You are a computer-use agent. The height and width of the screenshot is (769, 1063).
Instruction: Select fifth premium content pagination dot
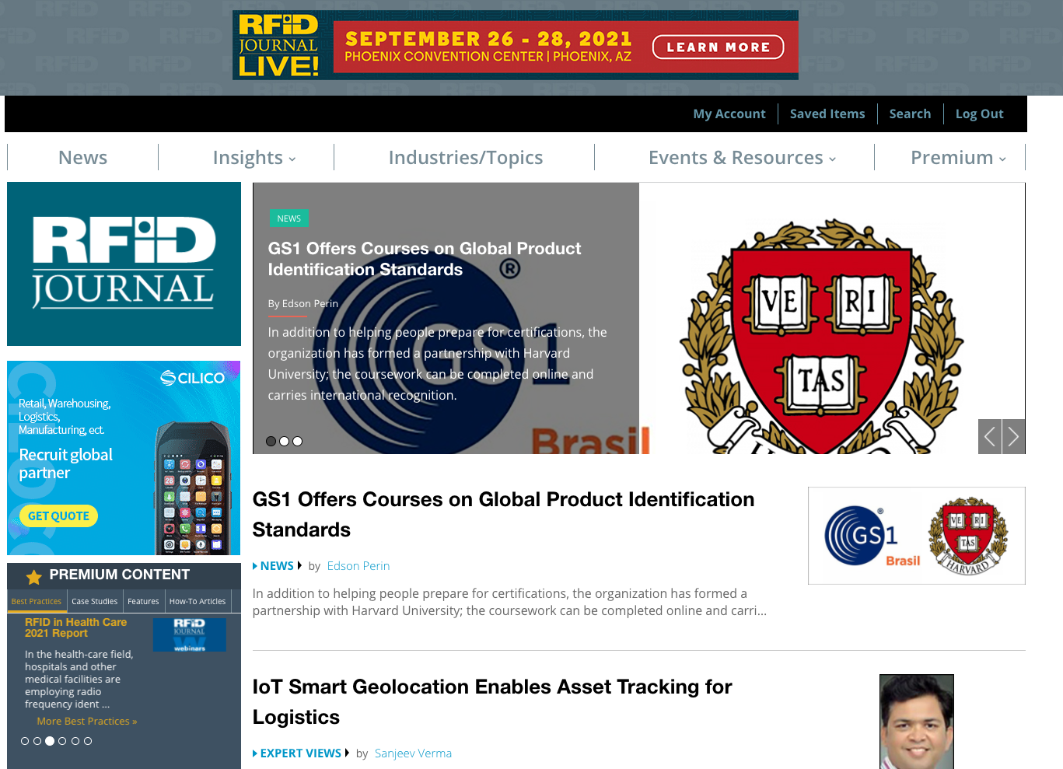(75, 741)
